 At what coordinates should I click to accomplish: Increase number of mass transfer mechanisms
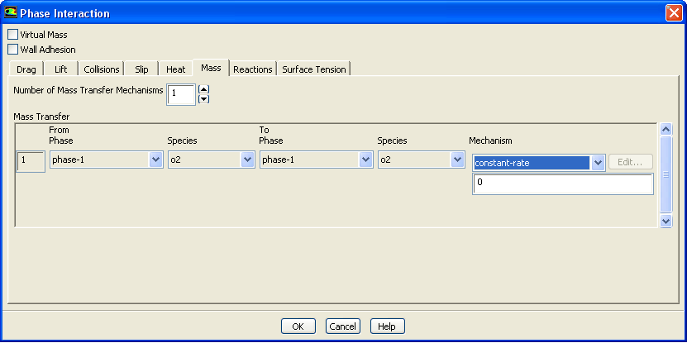(x=203, y=89)
